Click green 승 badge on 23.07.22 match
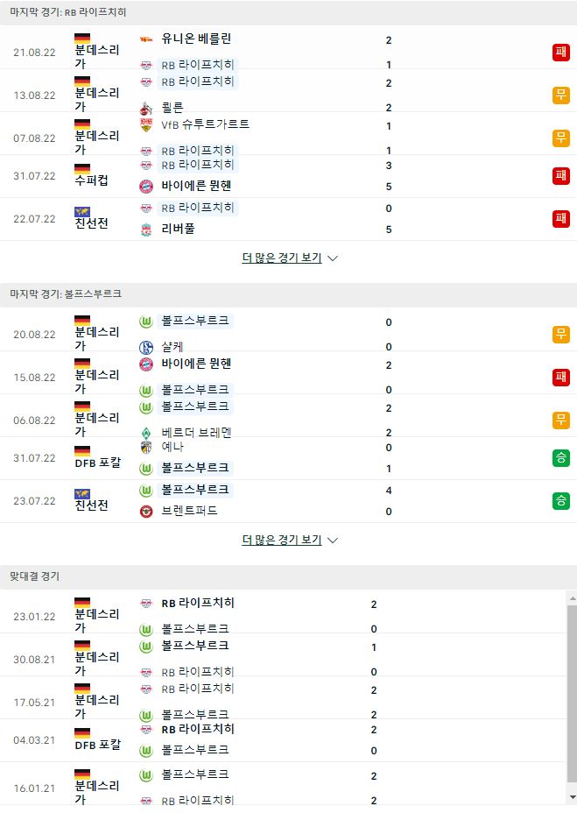 (560, 501)
